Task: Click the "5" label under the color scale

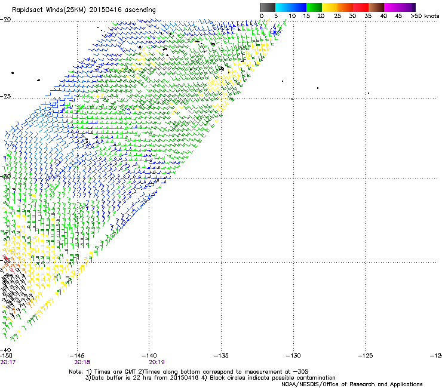Action: coord(276,16)
